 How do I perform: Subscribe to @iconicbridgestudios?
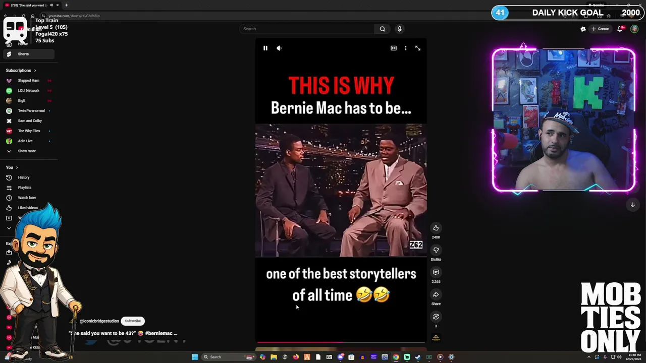133,321
